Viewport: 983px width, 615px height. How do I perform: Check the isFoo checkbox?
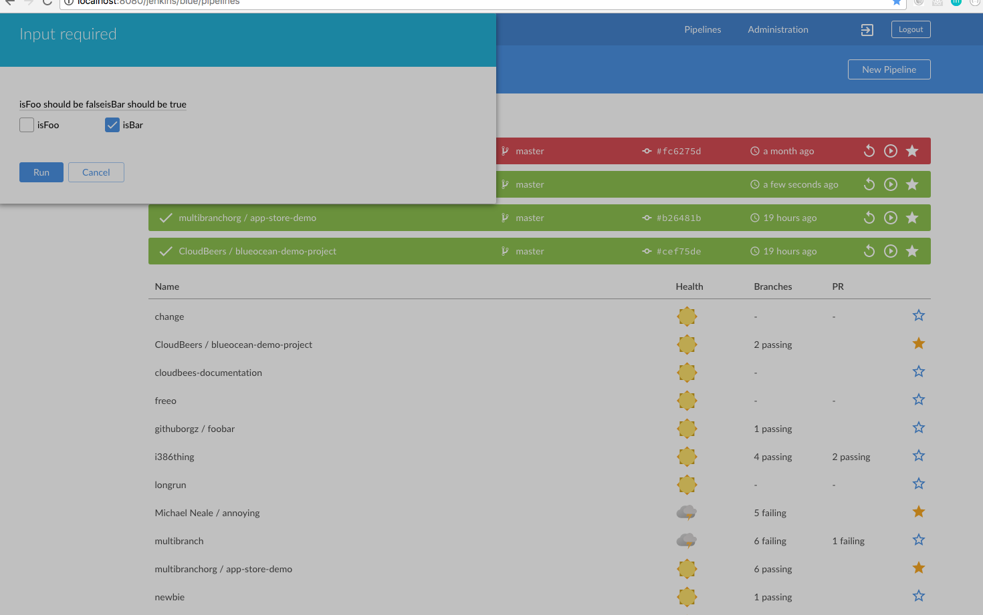pos(27,125)
